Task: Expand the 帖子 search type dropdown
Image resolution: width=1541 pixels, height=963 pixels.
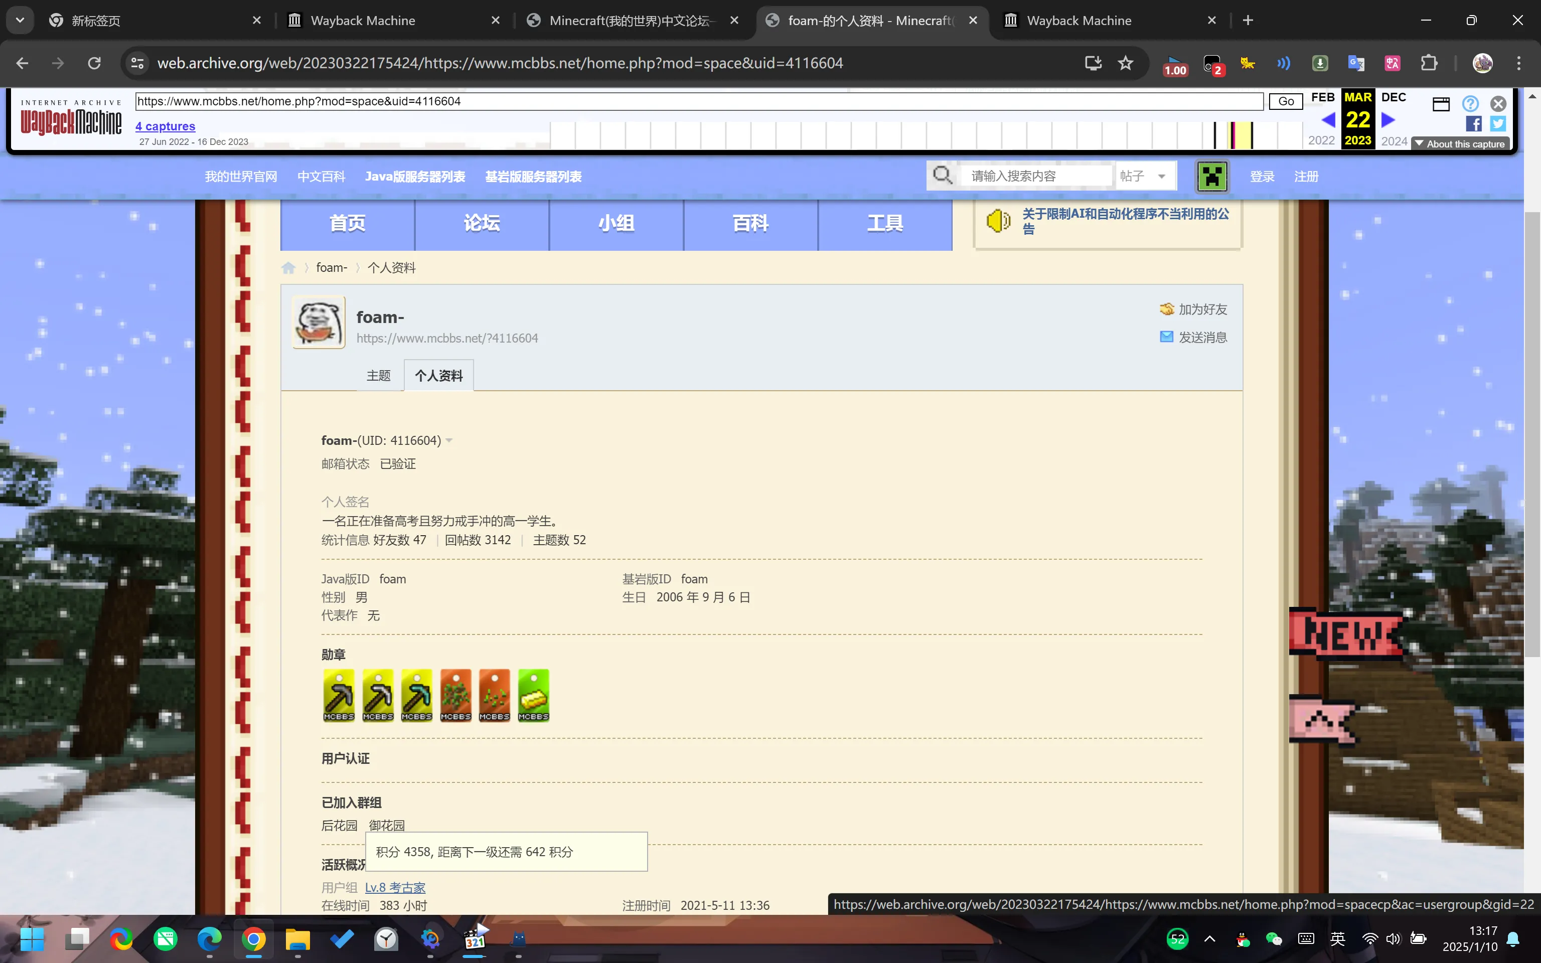Action: (x=1161, y=177)
